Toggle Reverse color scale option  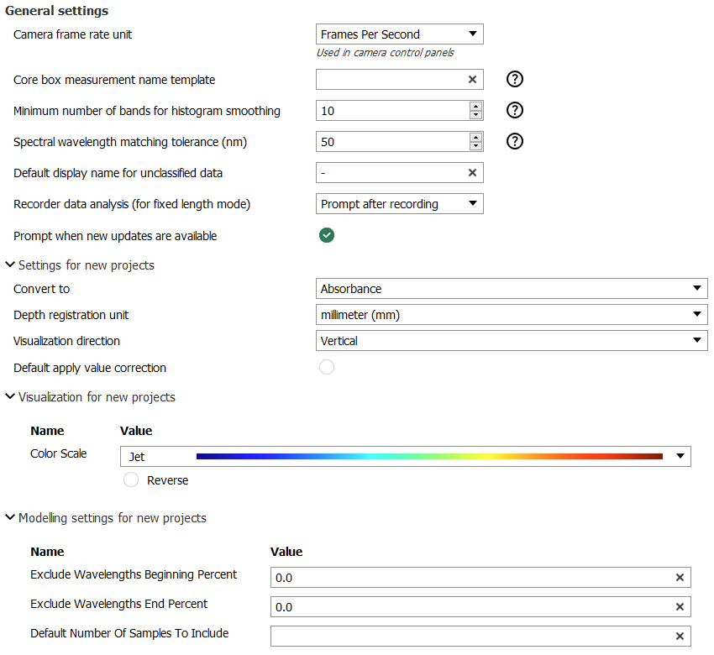point(131,479)
